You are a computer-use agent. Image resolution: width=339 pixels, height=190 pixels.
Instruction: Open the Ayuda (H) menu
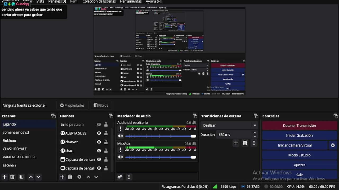coord(154,2)
